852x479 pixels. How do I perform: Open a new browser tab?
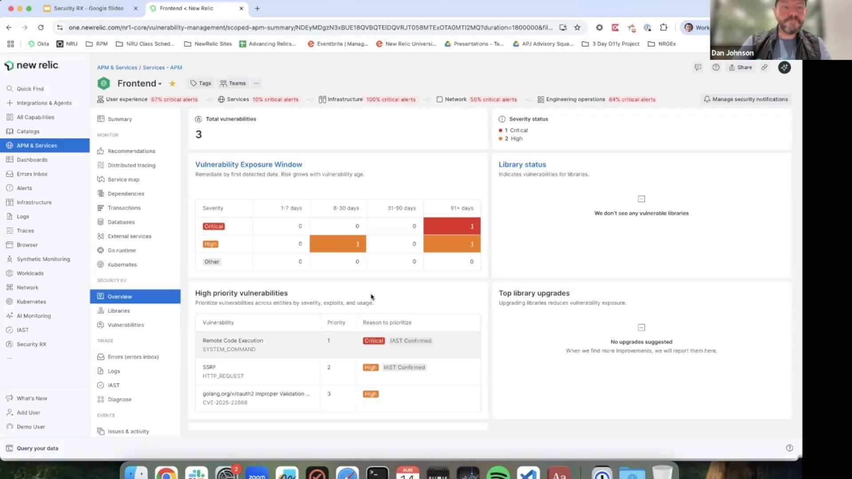[257, 8]
